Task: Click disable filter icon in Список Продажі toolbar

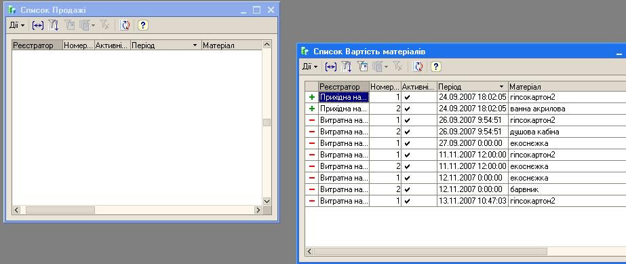Action: click(x=104, y=25)
